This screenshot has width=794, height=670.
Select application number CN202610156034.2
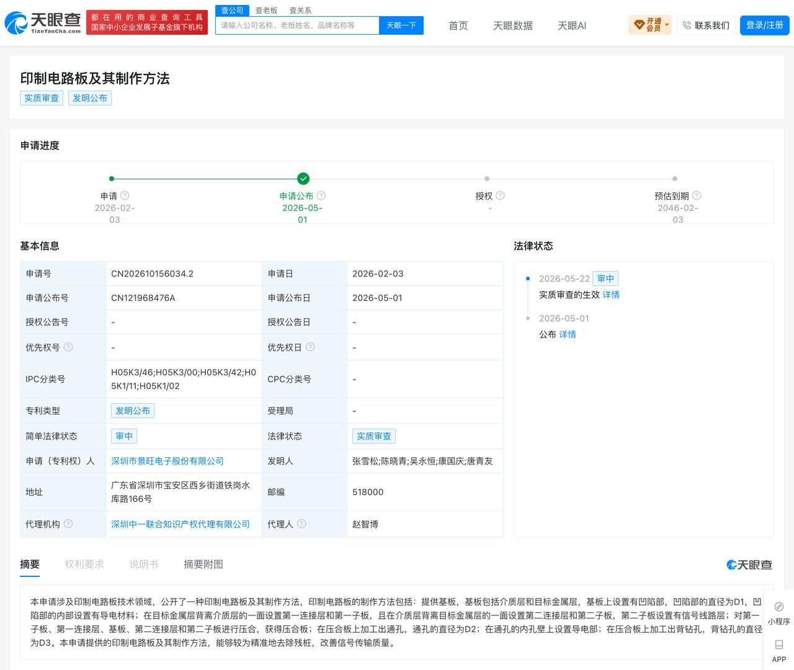pos(152,274)
